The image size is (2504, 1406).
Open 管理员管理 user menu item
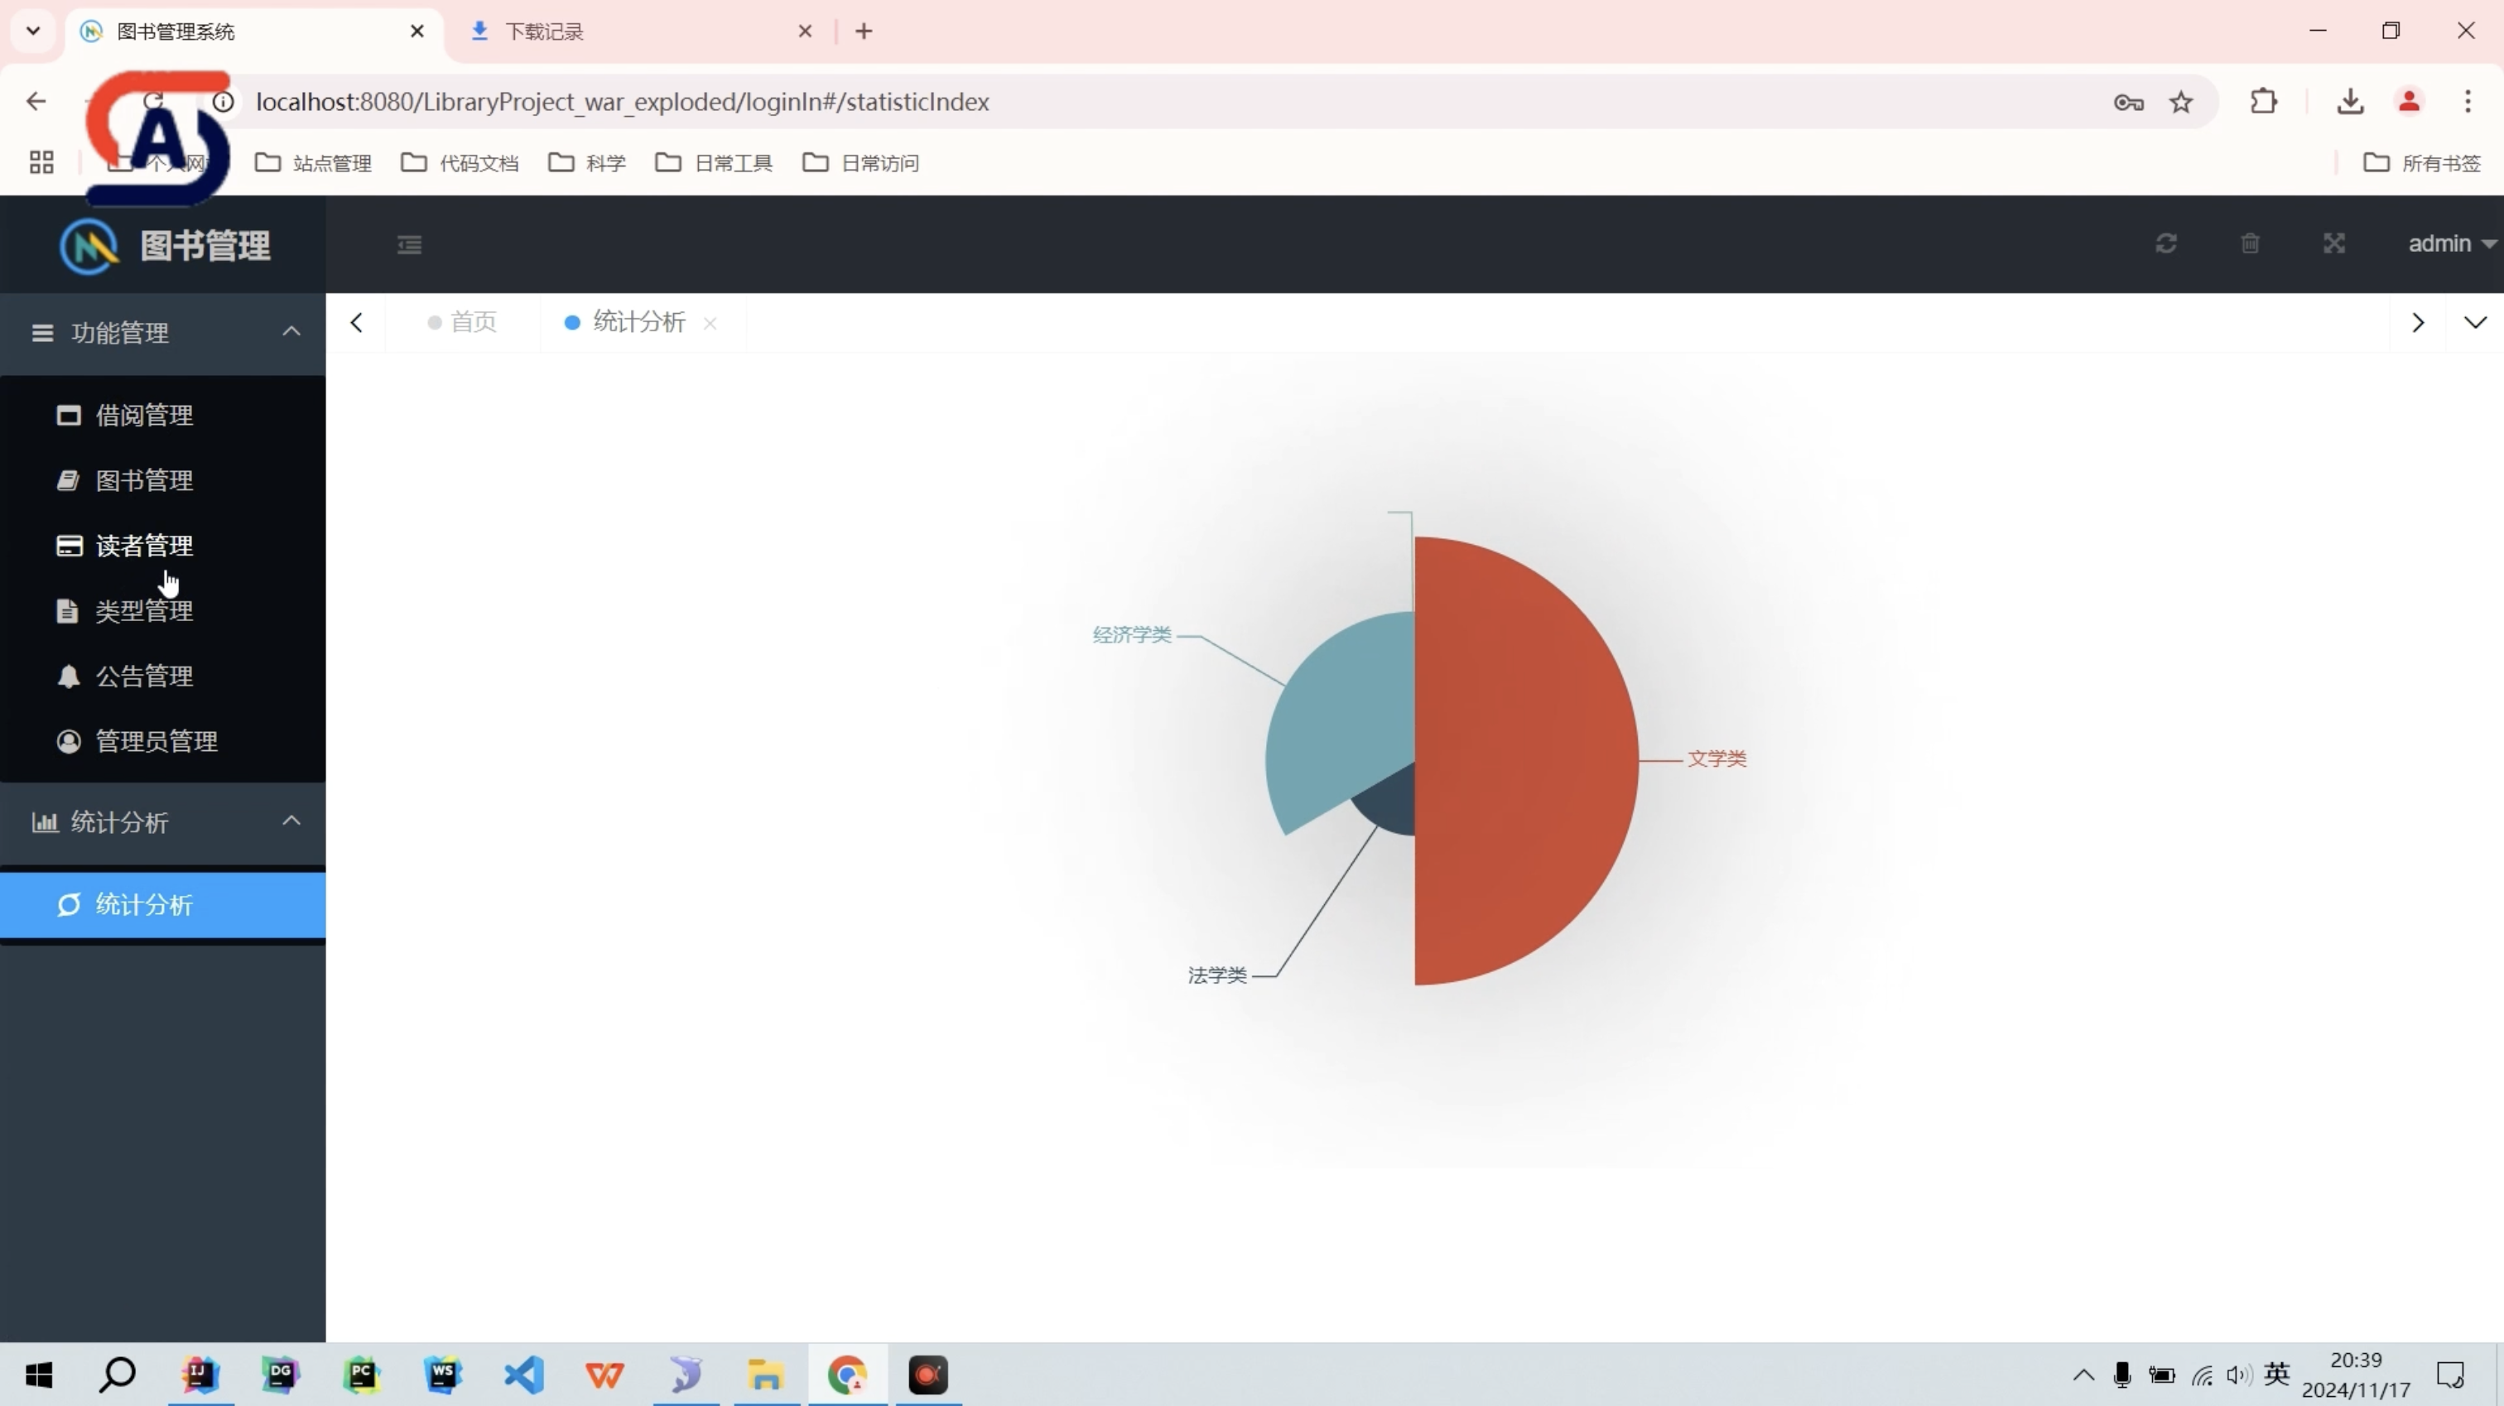click(x=156, y=741)
